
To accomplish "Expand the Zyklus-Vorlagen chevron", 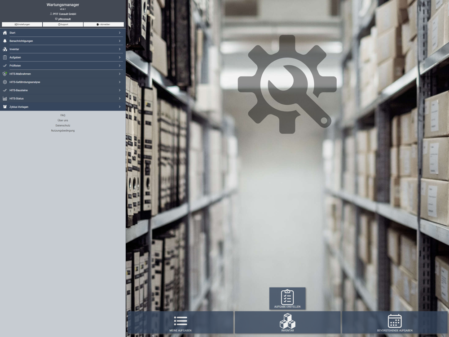I will 120,107.
